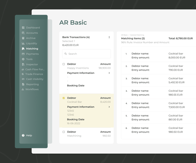
Task: Click the Matching puzzle piece icon
Action: tap(23, 49)
